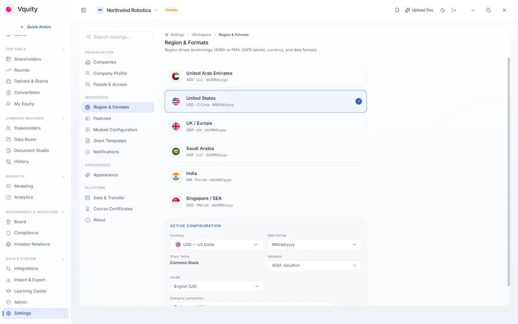The height and width of the screenshot is (324, 518).
Task: Open the Currency USD dropdown
Action: click(217, 245)
